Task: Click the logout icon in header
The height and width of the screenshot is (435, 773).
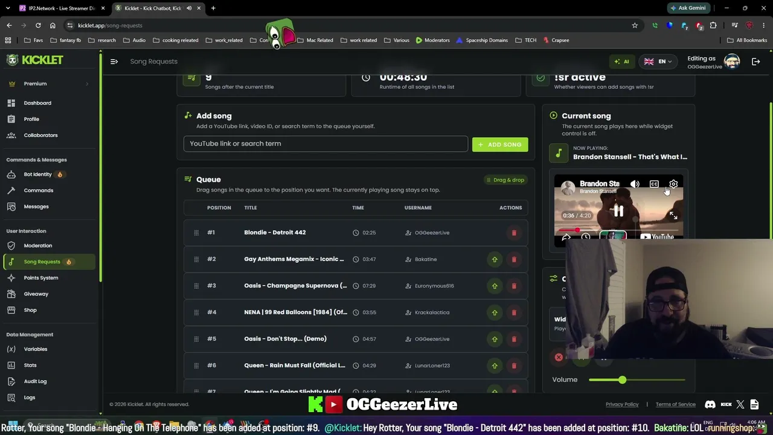Action: (x=755, y=62)
